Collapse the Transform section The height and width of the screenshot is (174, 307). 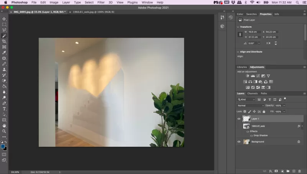click(x=238, y=27)
